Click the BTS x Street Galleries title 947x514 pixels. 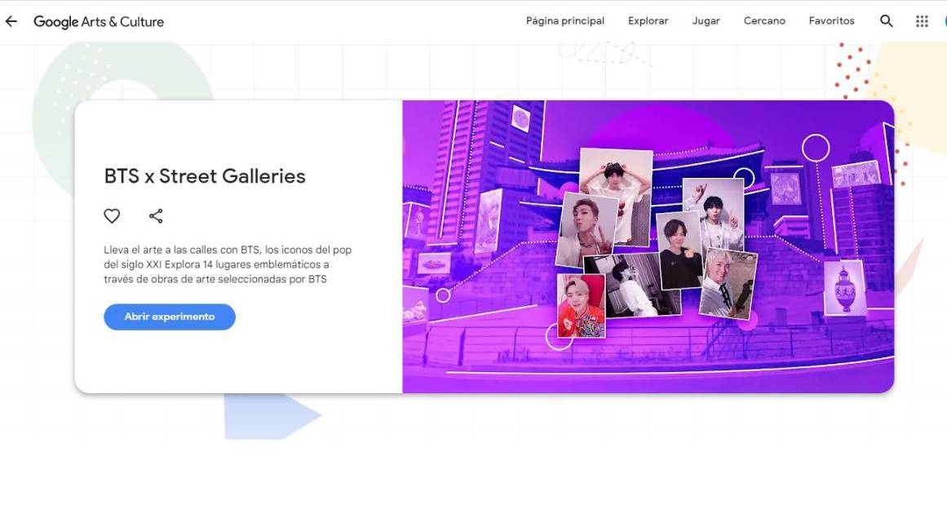coord(205,175)
